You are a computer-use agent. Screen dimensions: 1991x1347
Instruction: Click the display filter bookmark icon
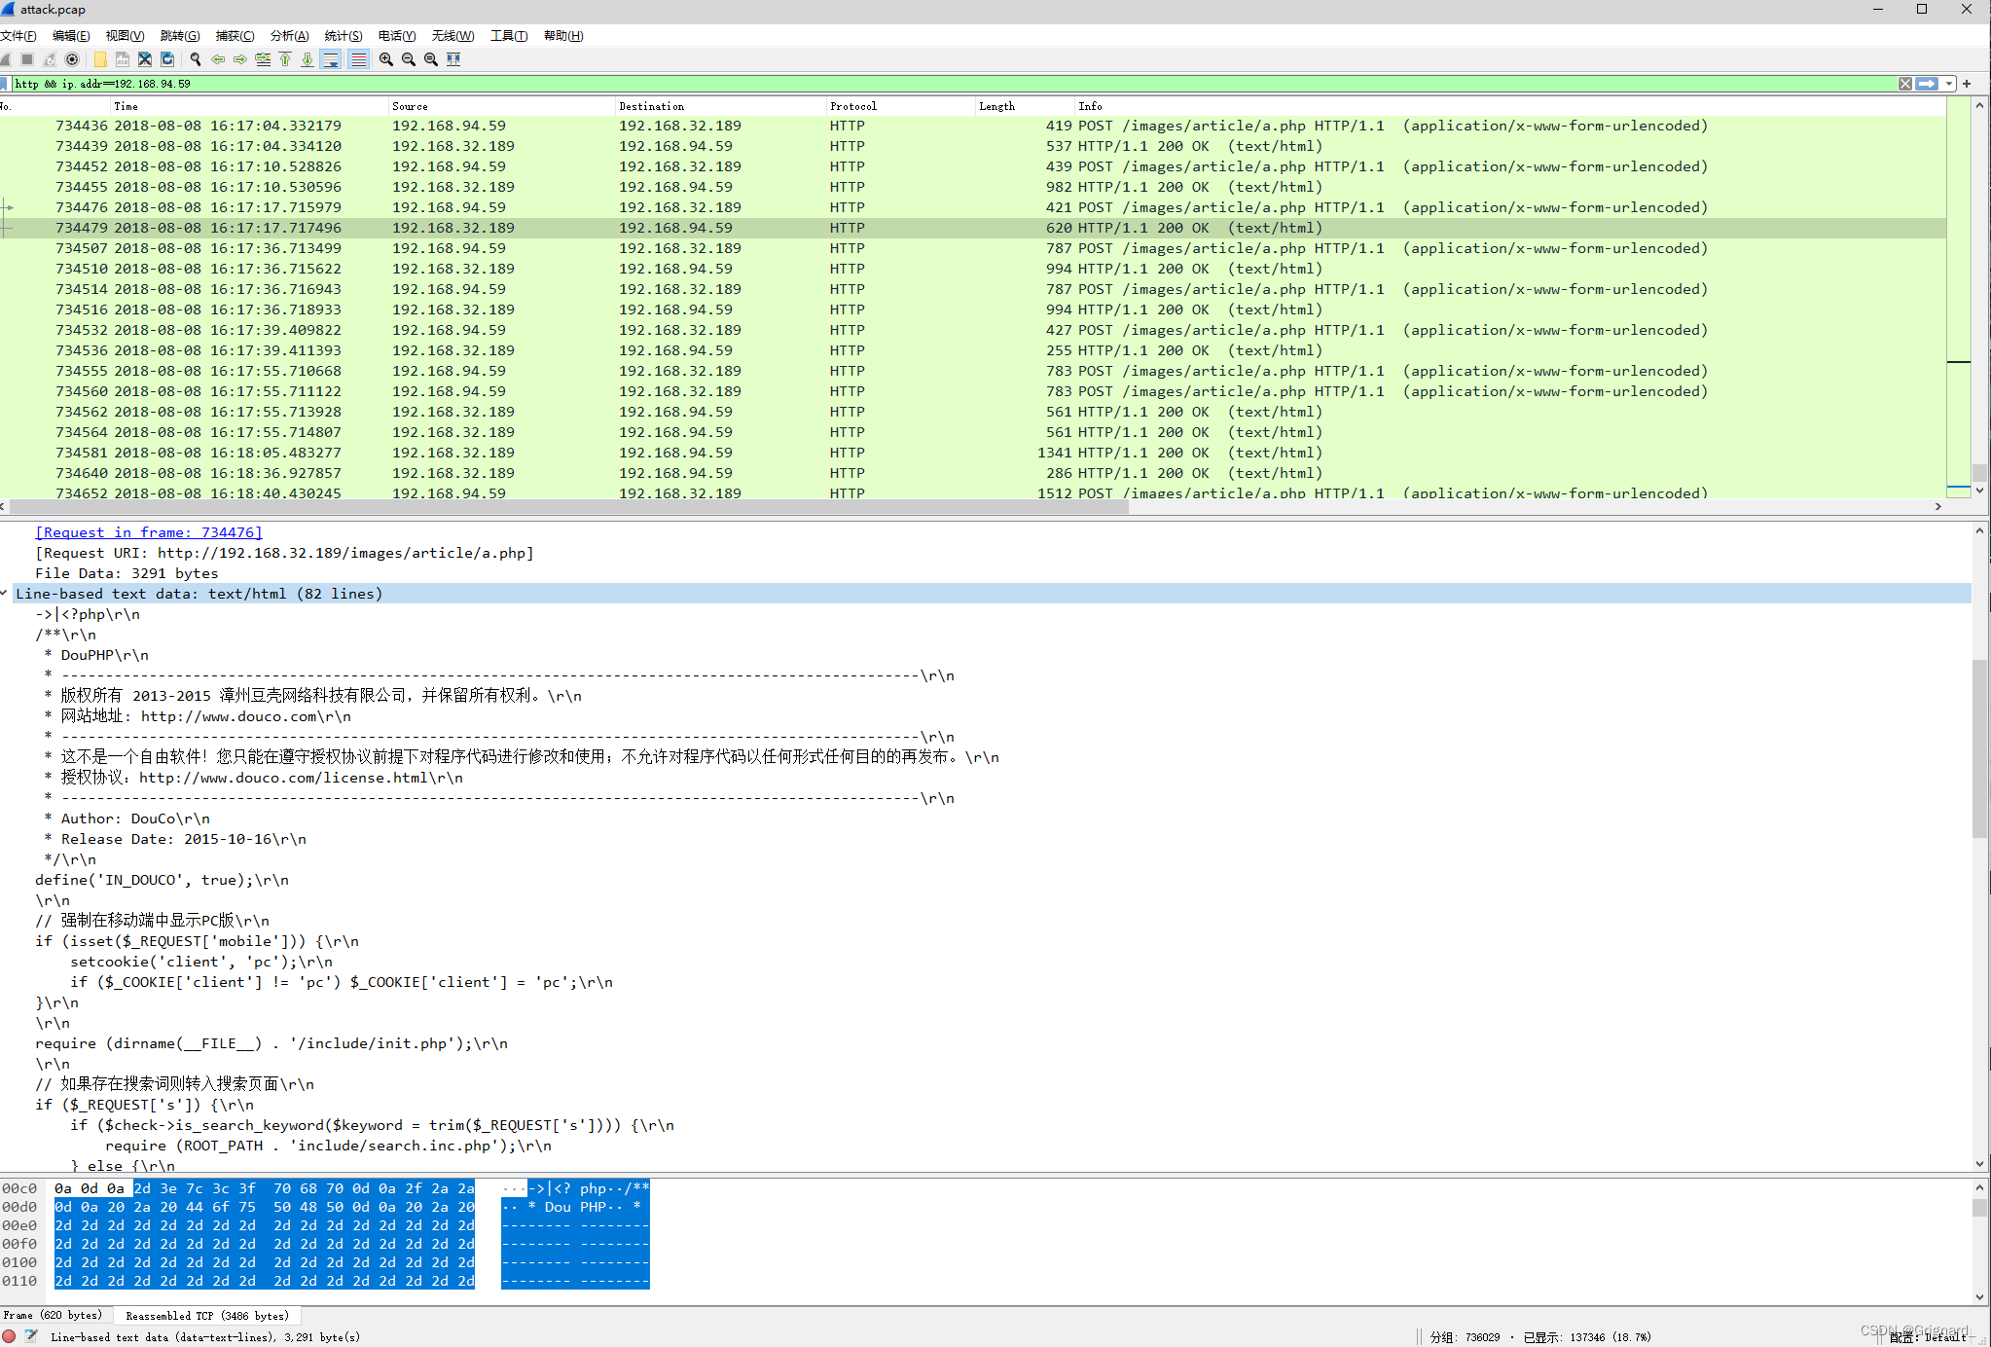5,84
